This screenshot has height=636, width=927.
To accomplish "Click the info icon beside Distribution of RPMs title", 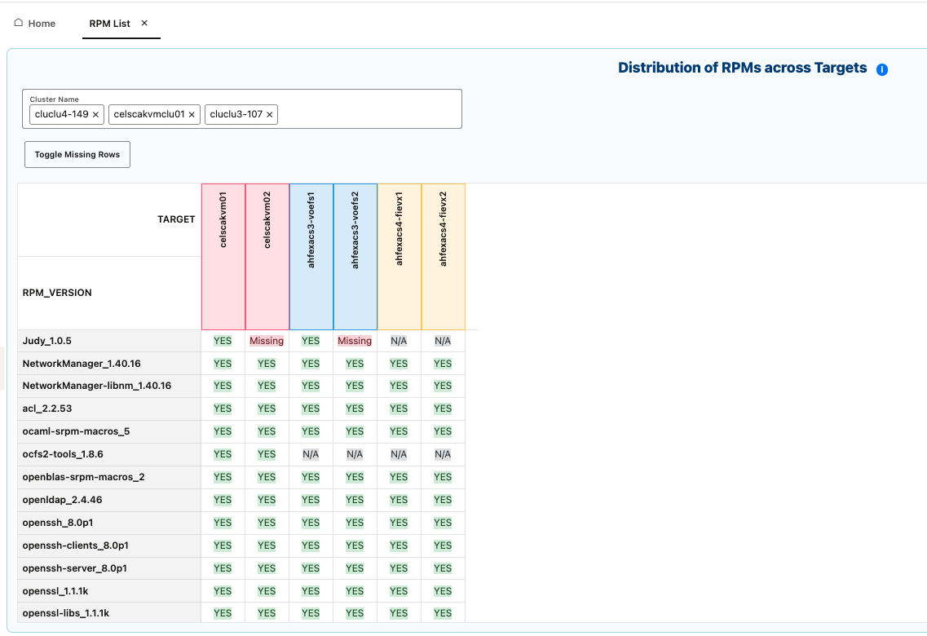I will pos(882,69).
